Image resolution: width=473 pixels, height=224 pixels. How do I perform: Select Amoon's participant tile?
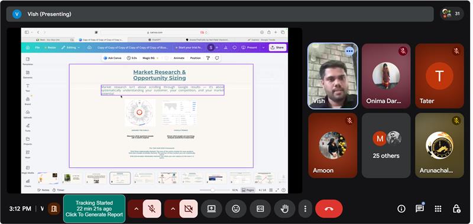click(x=333, y=145)
